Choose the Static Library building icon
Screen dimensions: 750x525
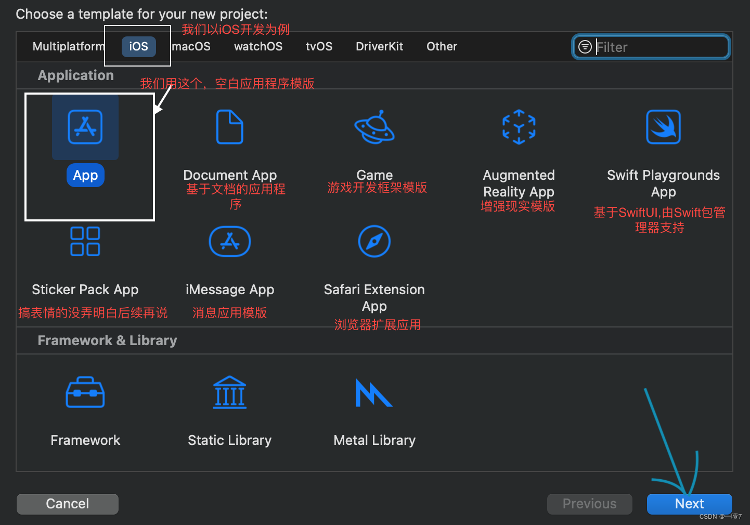click(x=230, y=392)
